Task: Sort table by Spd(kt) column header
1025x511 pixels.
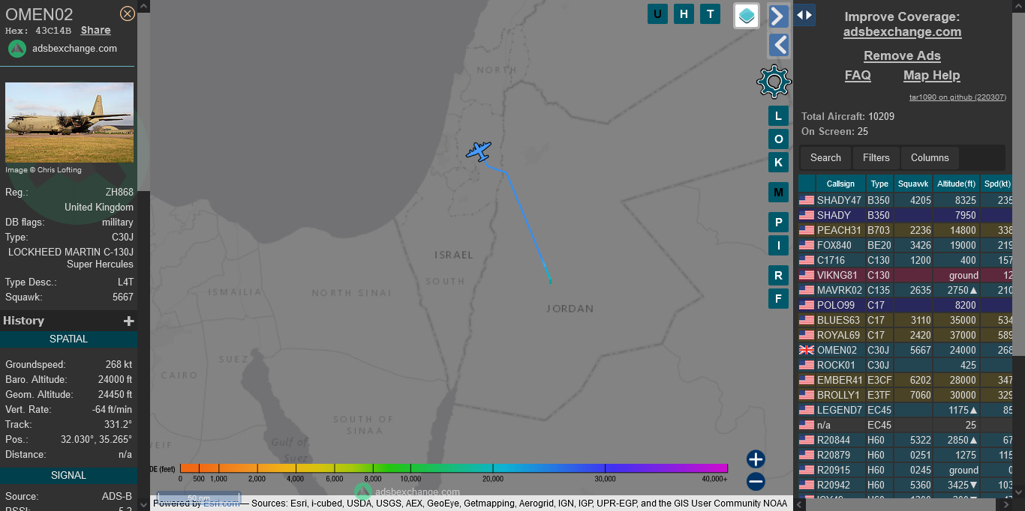Action: pyautogui.click(x=996, y=184)
